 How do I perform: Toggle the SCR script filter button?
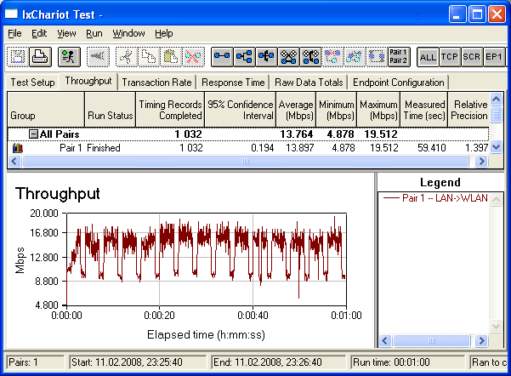pyautogui.click(x=472, y=57)
